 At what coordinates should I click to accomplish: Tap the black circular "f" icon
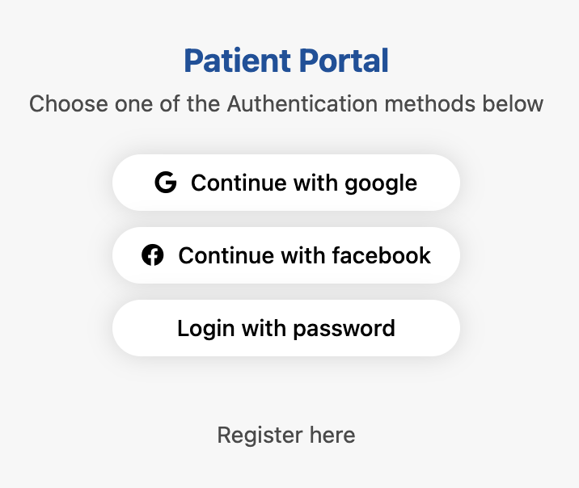153,255
